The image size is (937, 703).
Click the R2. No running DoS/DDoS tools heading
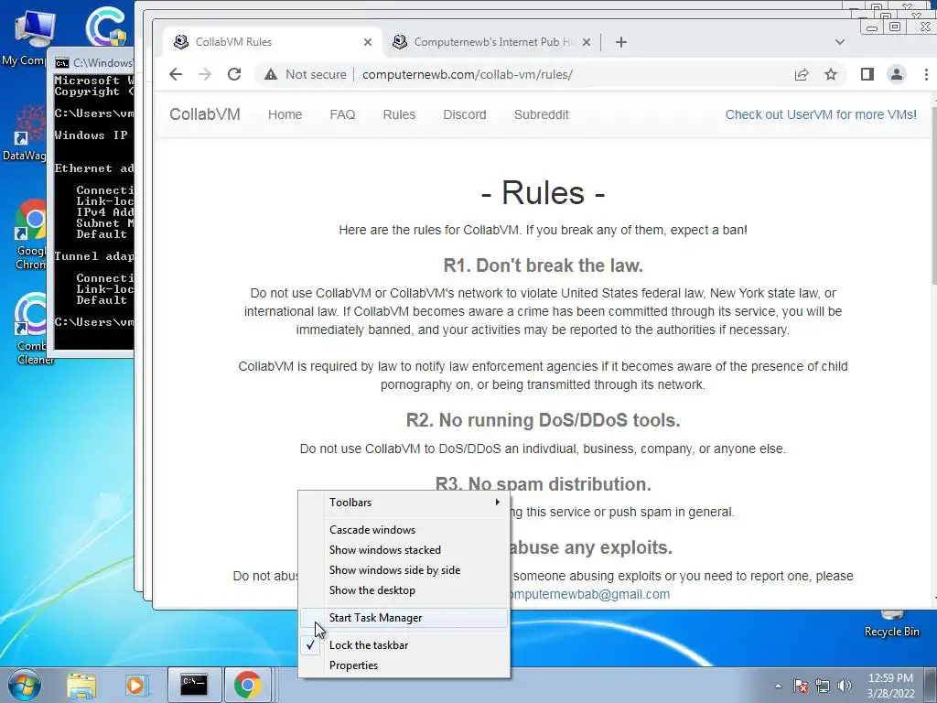(x=543, y=420)
